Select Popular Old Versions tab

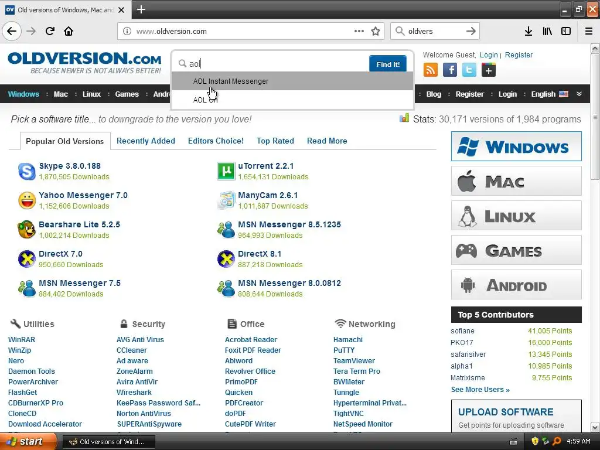pos(64,141)
